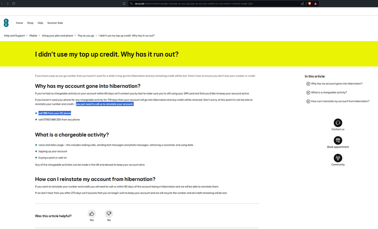Viewport: 378px width, 229px height.
Task: Click the 'voice and data usage' bullet text
Action: [x=116, y=145]
